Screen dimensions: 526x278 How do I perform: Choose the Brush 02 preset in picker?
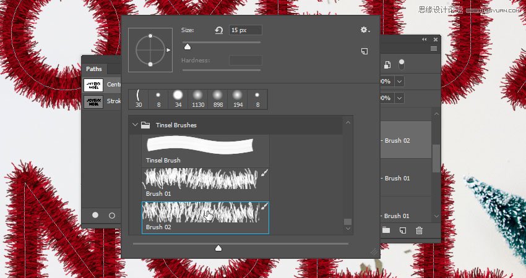point(205,217)
